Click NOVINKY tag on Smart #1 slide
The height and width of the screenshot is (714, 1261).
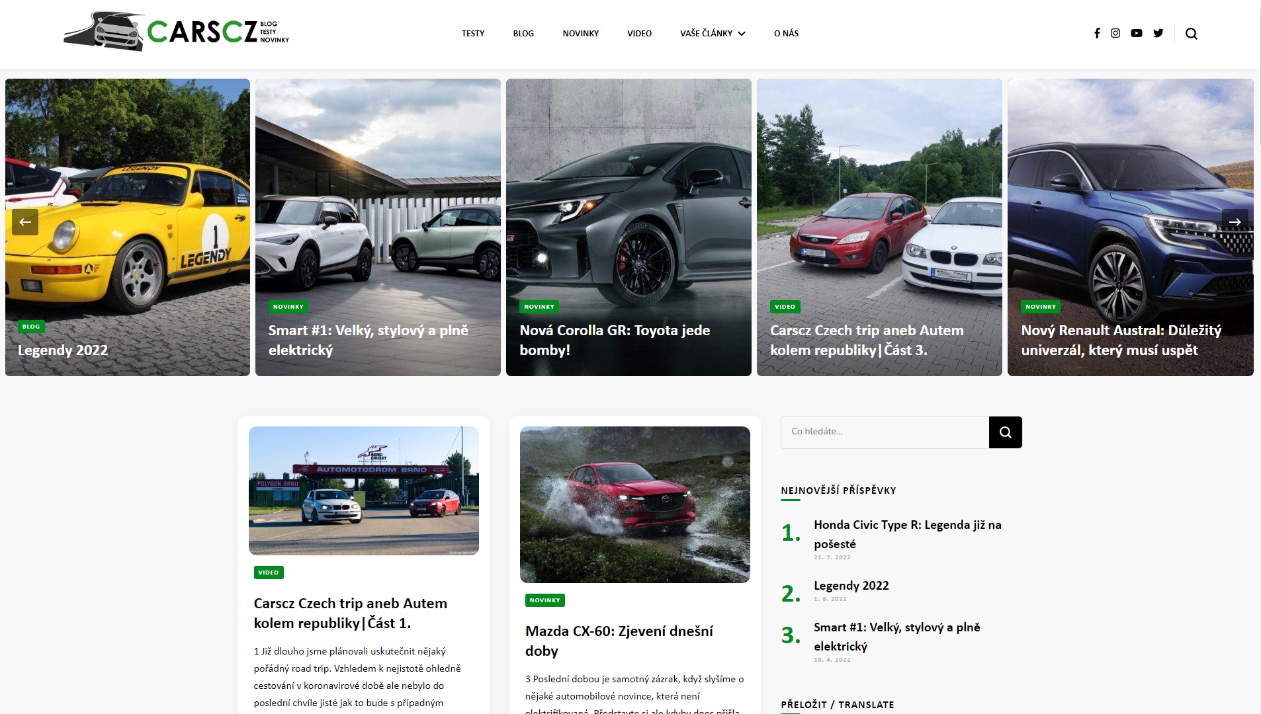coord(288,307)
